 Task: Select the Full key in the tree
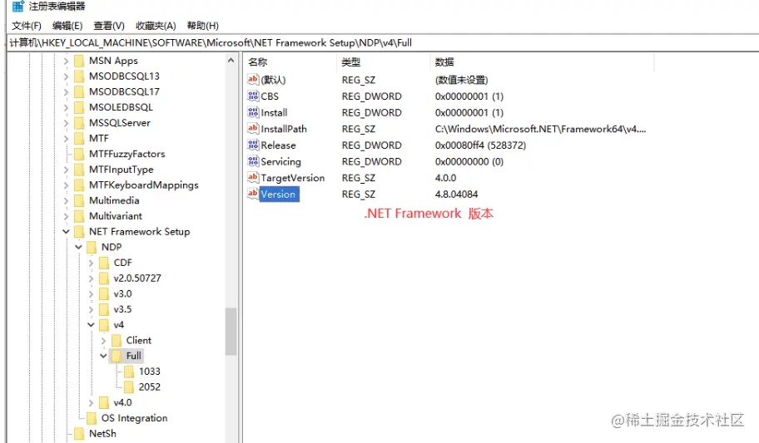click(134, 356)
